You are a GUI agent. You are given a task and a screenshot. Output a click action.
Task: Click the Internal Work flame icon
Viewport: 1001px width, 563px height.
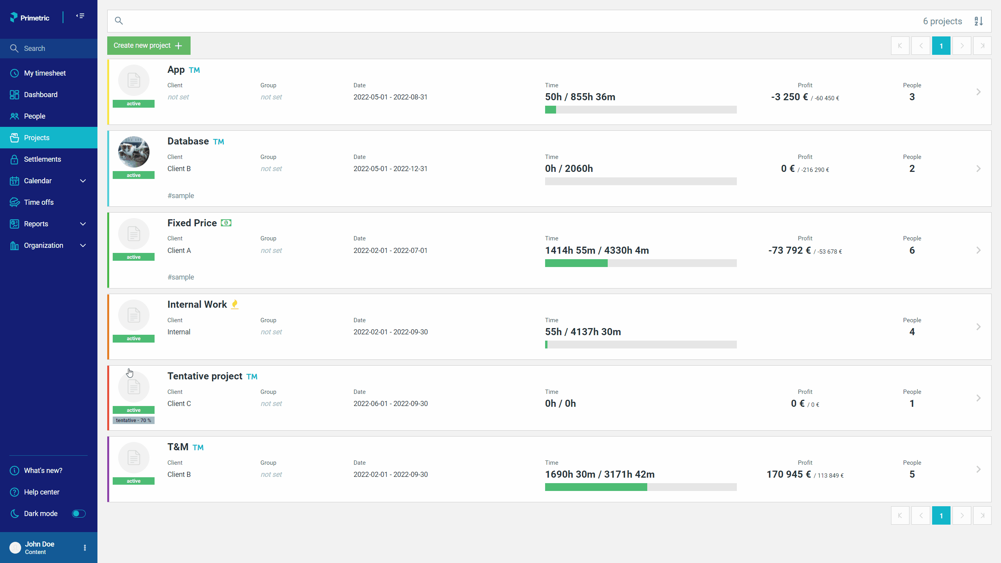[x=235, y=304]
